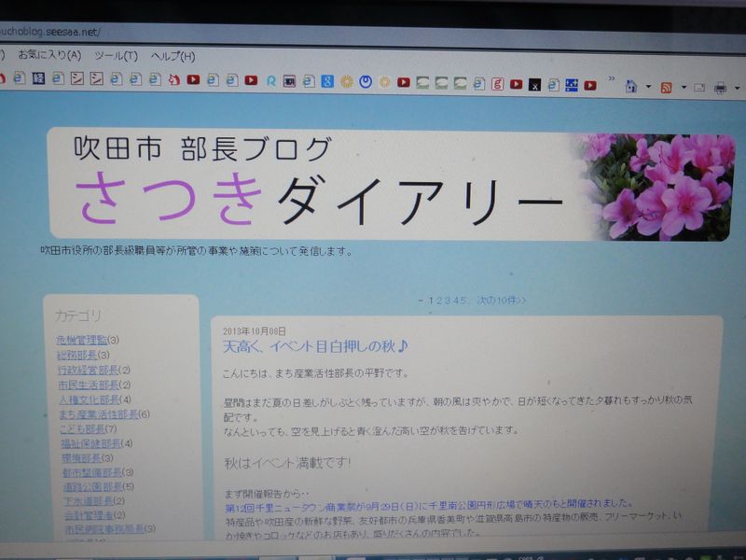Open the 行政経営部長 category link
Image resolution: width=746 pixels, height=560 pixels.
88,370
